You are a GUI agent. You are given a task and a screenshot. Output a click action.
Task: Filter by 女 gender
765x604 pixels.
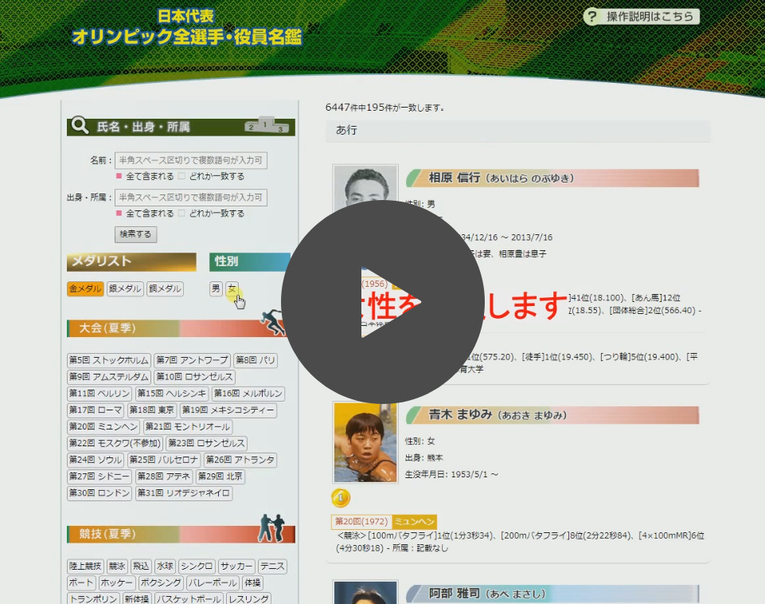232,288
